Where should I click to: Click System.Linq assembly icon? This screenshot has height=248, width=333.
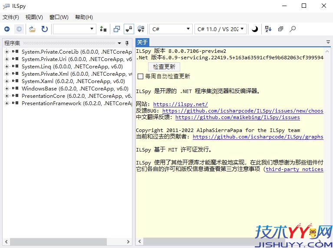click(x=15, y=66)
